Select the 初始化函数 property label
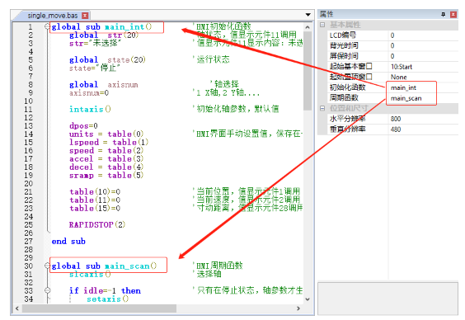Screen dimensions: 465x320 pyautogui.click(x=348, y=87)
